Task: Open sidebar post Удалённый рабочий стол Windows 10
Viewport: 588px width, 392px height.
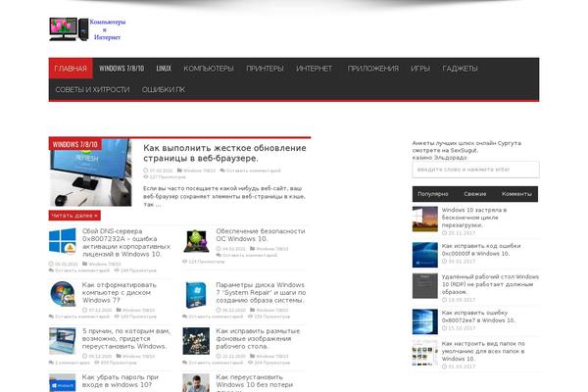Action: coord(490,284)
